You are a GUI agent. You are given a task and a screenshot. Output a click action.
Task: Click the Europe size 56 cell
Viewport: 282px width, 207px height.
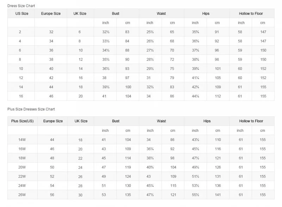52,195
